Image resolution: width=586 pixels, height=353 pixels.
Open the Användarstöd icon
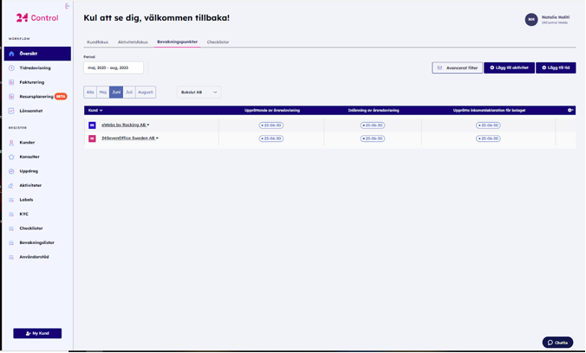click(11, 257)
